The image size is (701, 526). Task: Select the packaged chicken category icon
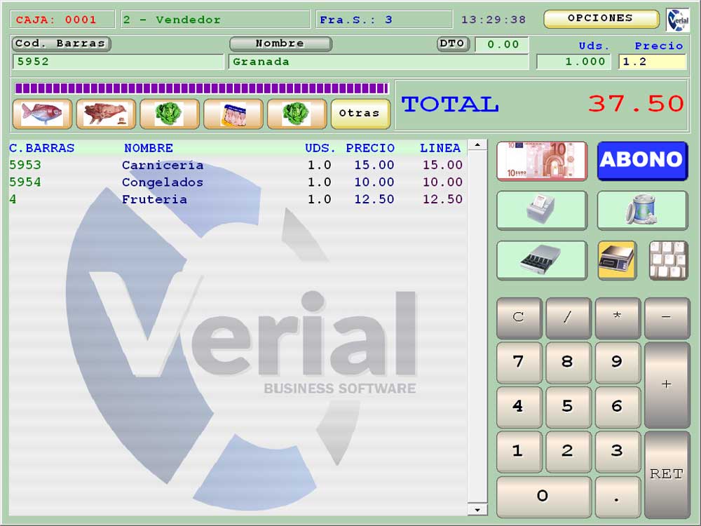point(233,114)
